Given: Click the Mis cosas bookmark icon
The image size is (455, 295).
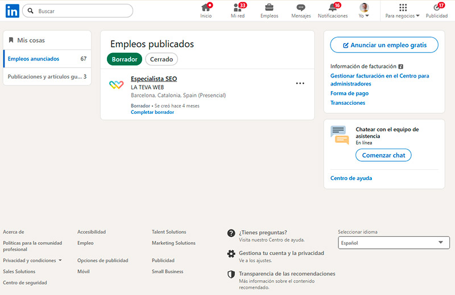Looking at the screenshot, I should tap(11, 40).
